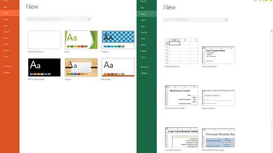The image size is (273, 153).
Task: Open the Personal Monthly Budget template thumbnail
Action: pyautogui.click(x=218, y=138)
